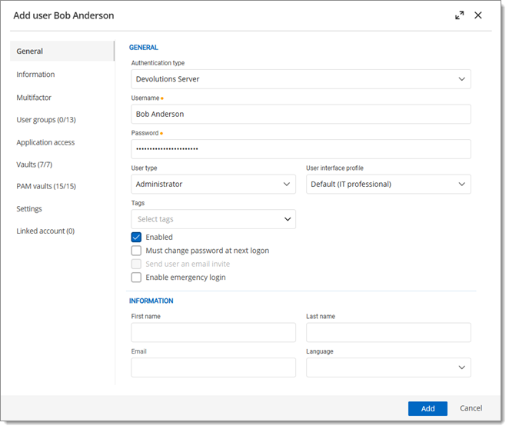Screen dimensions: 509x429
Task: Open the PAM vaults (15/15) tab
Action: (46, 186)
